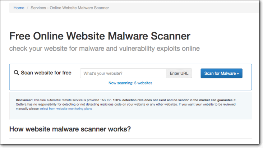Click the 'Services - Online Website Malware Scanner' breadcrumb
Image resolution: width=263 pixels, height=148 pixels.
coord(70,8)
